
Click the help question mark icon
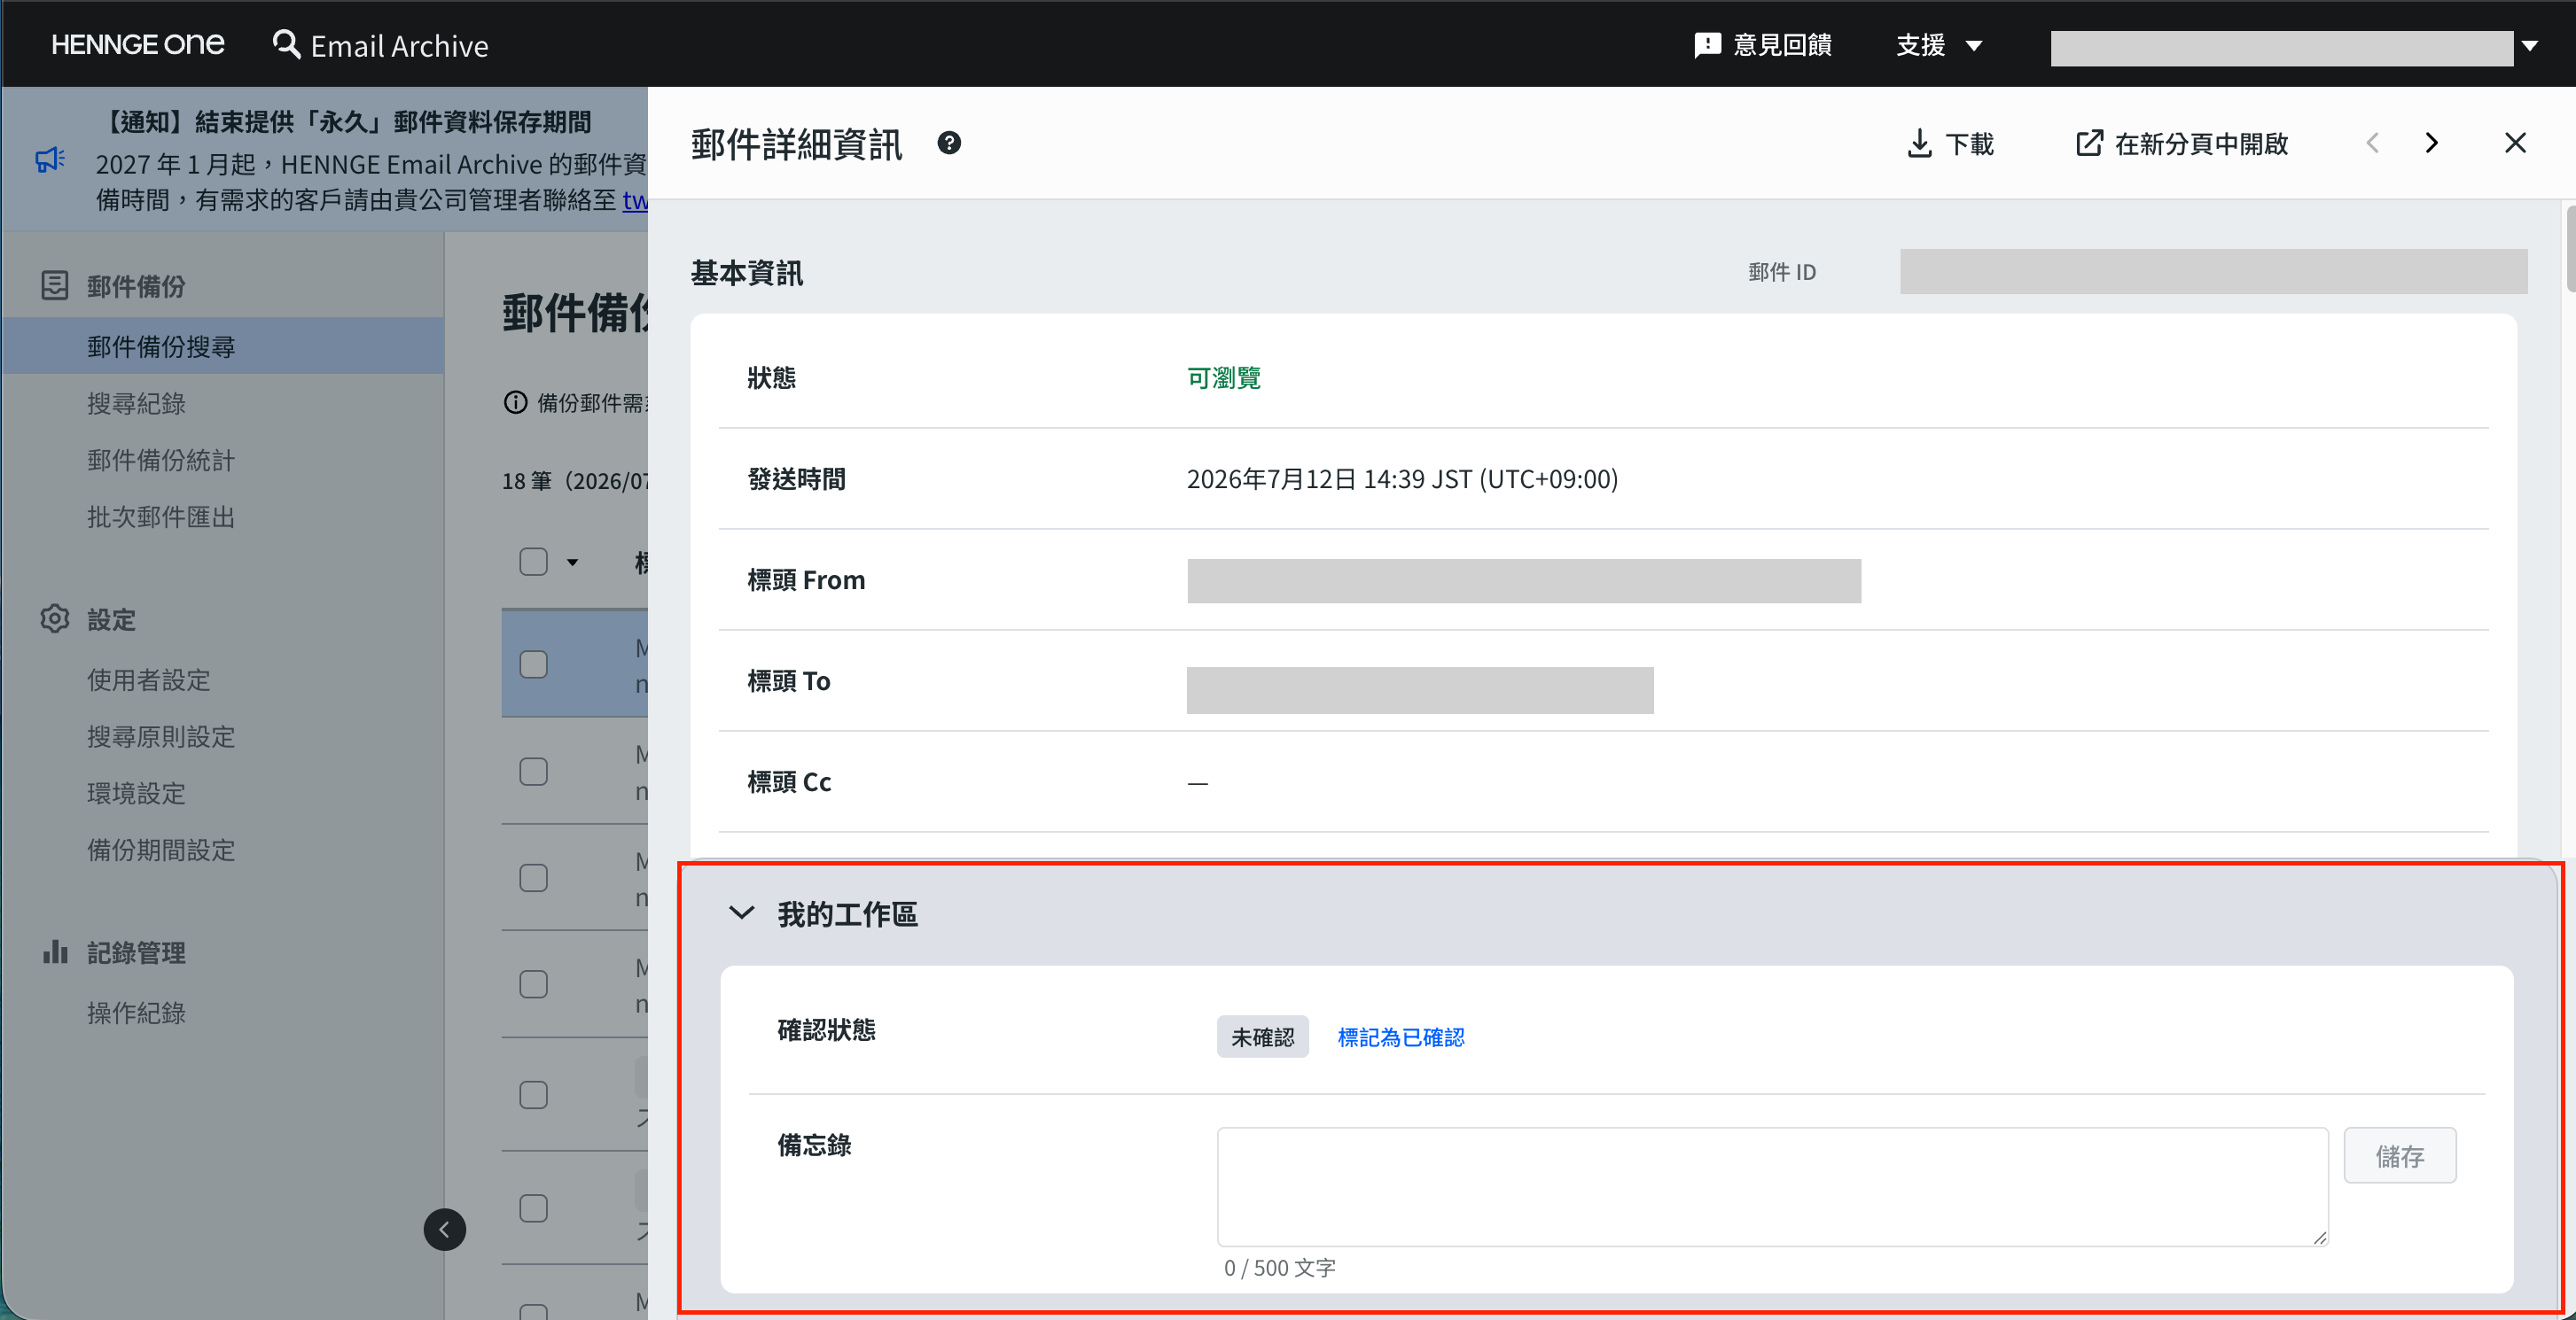pos(949,143)
